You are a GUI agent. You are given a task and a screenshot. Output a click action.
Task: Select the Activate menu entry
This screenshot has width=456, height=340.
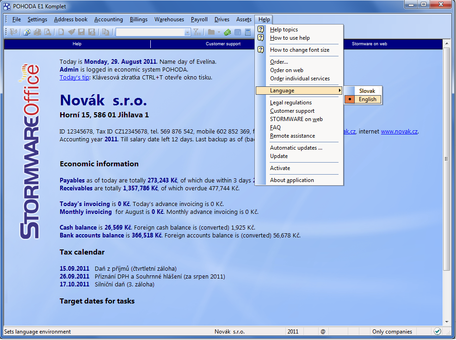coord(299,168)
